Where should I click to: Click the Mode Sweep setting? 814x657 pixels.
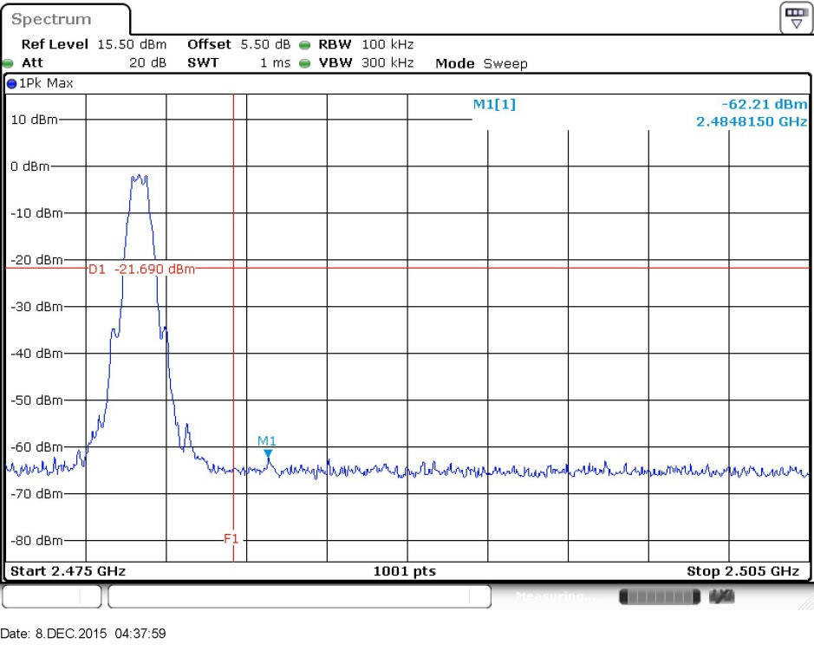point(481,63)
